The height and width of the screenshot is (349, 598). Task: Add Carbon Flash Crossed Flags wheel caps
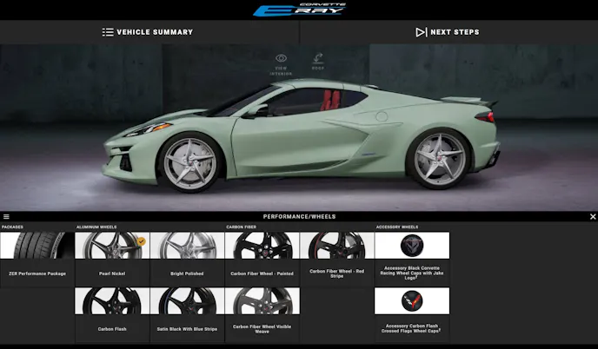[x=412, y=301]
